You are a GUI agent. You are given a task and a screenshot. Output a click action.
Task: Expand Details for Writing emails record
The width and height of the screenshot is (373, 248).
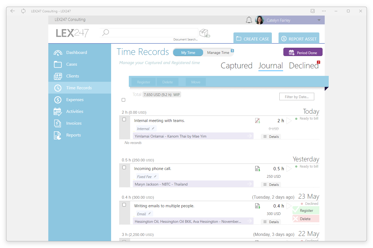[271, 222]
